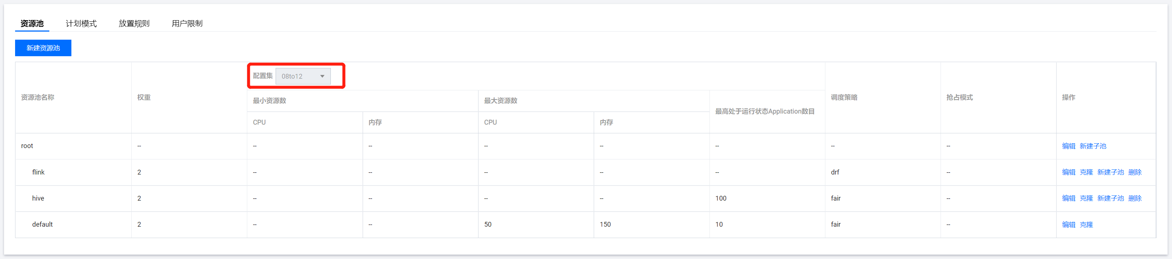Click 编辑 in the hive row
1172x259 pixels.
pos(1068,198)
